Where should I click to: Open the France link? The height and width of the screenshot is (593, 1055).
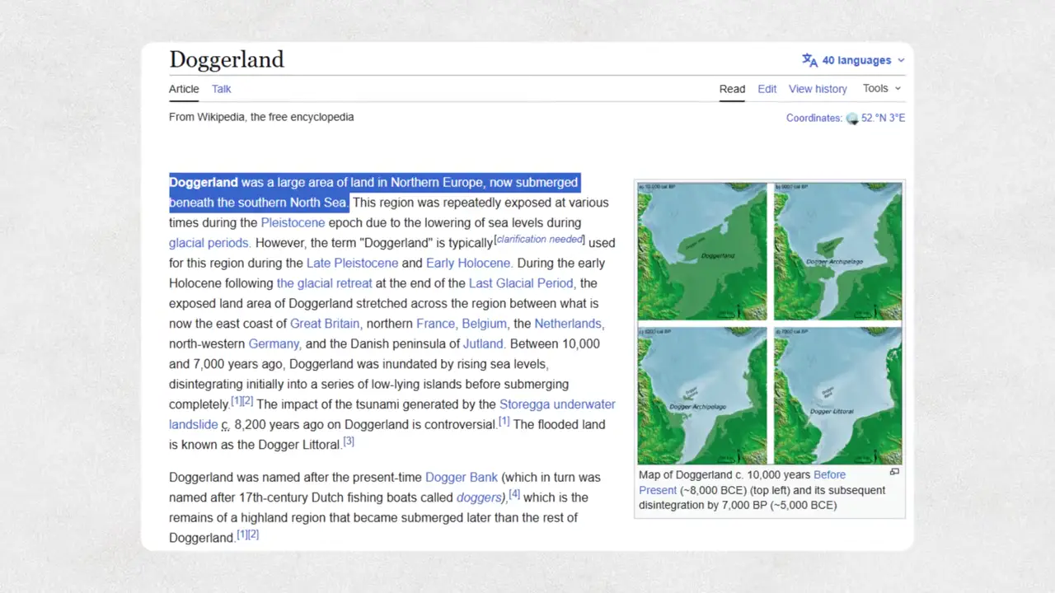tap(435, 324)
